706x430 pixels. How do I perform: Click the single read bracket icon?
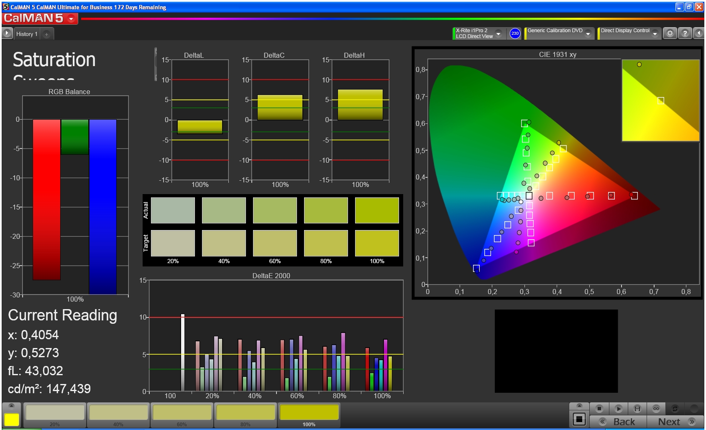pos(637,408)
